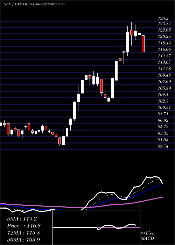Click the tall white candle reaching 122
175x245 pixels.
click(x=128, y=42)
